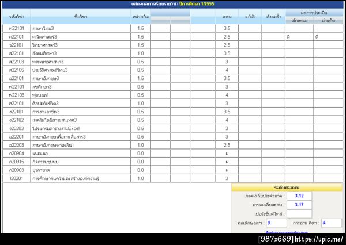Image resolution: width=346 pixels, height=245 pixels.
Task: Click the subject name ภาษาอังกฤษเพื่อการสื่อสาร3
Action: click(x=59, y=137)
